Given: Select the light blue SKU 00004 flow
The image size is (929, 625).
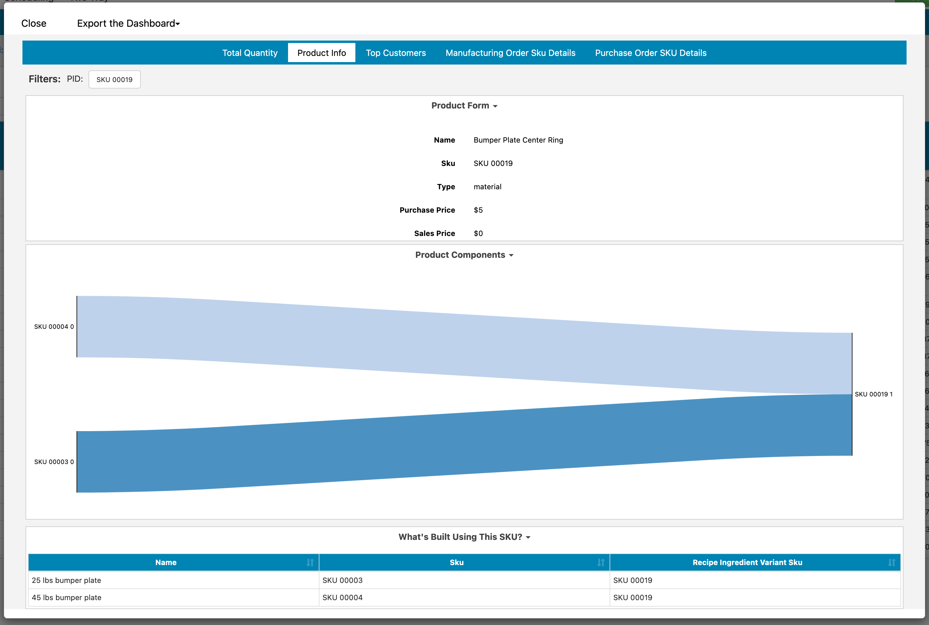Looking at the screenshot, I should pyautogui.click(x=464, y=345).
